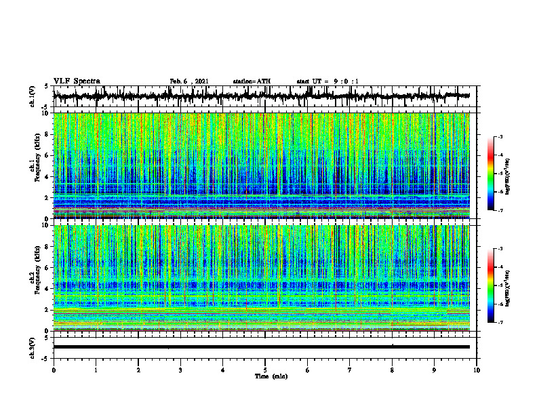
Task: Click time axis tick label "9"
Action: (x=434, y=370)
